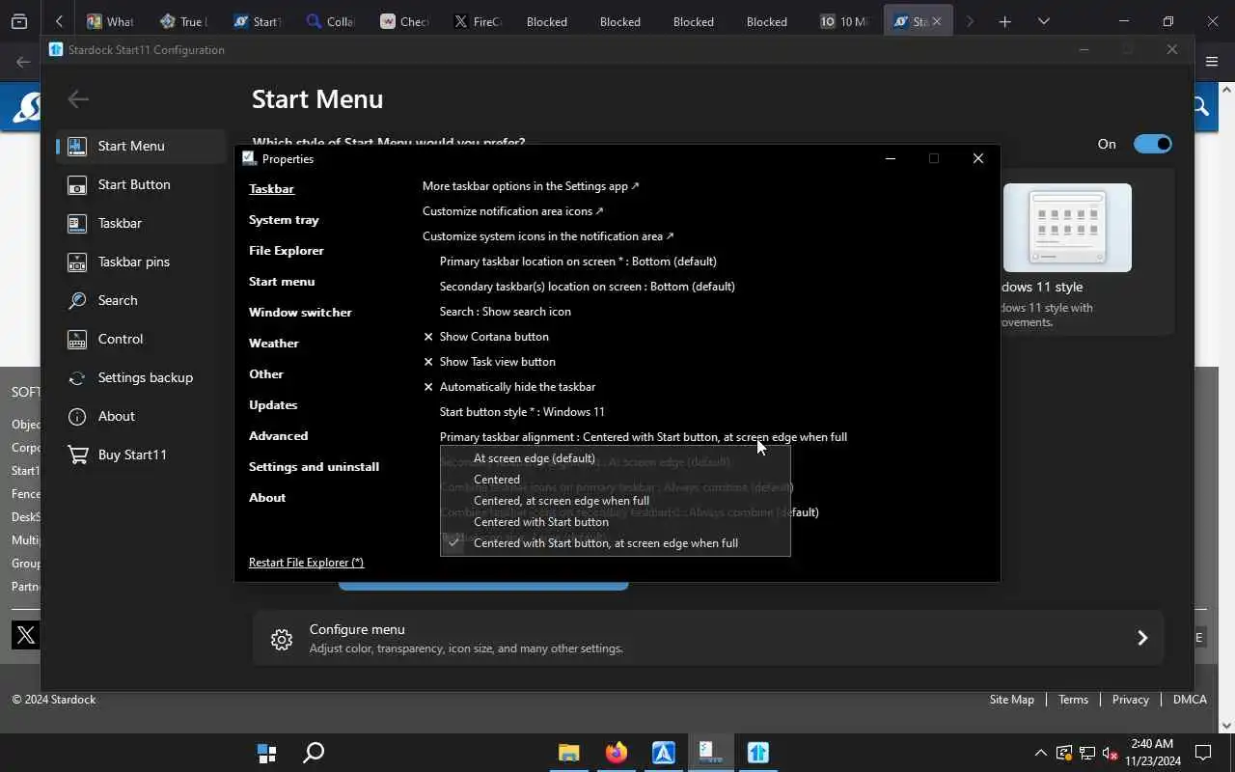Open About section in Properties window
This screenshot has height=772, width=1235.
coord(267,498)
